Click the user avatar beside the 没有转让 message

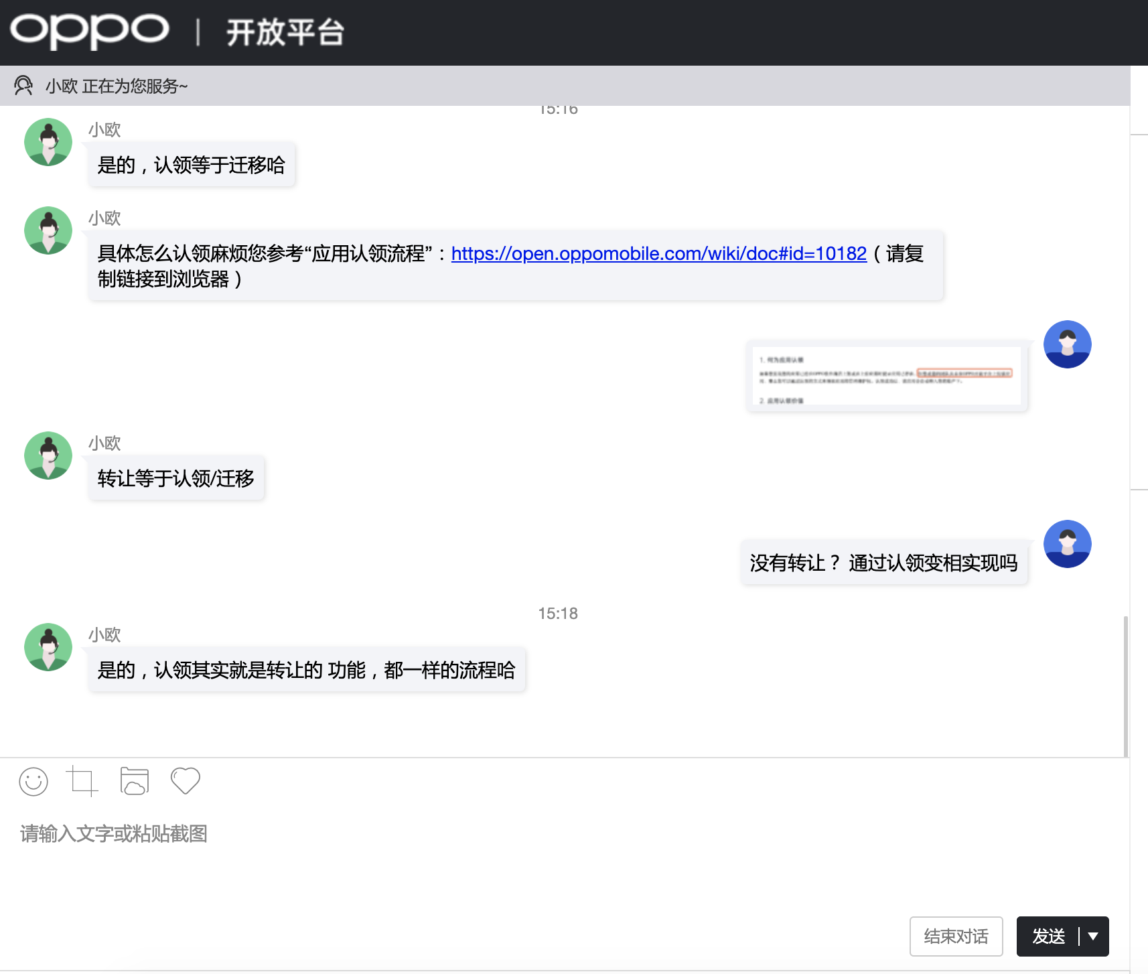1067,543
